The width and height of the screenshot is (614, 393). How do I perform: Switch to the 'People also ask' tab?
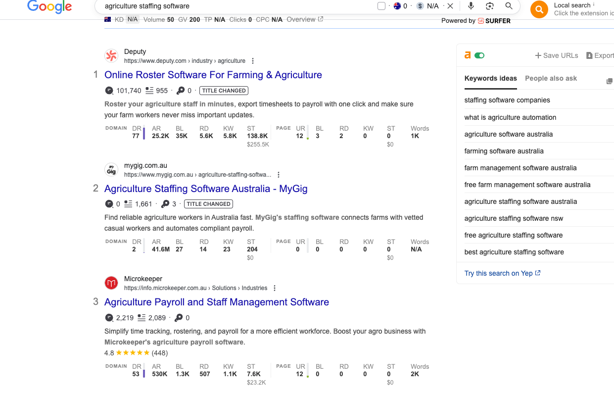point(551,78)
